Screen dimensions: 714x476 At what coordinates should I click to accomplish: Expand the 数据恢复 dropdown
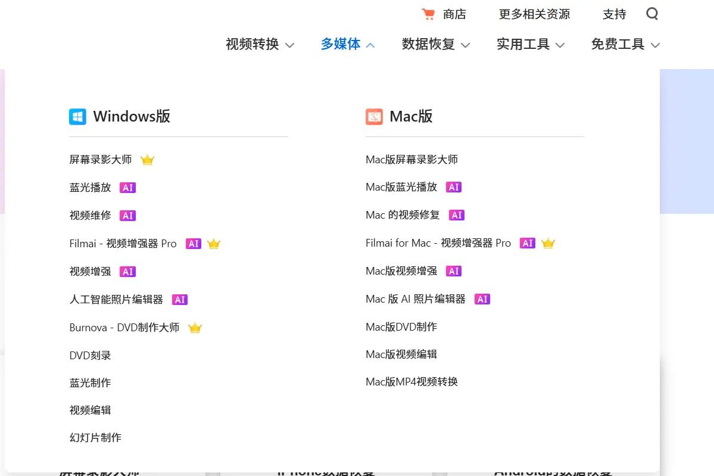[436, 44]
